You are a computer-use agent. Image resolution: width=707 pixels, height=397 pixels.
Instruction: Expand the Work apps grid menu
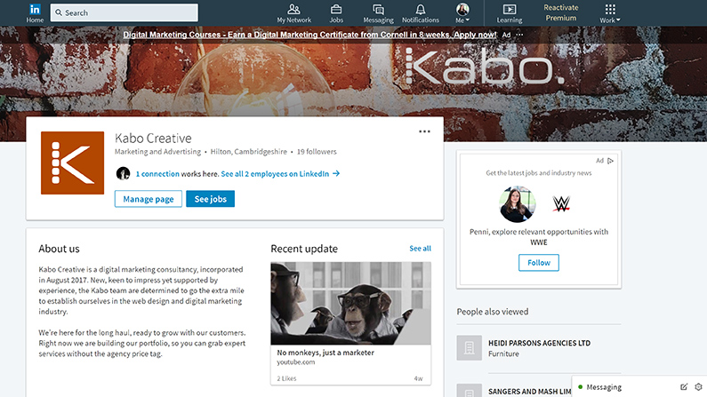pos(610,13)
